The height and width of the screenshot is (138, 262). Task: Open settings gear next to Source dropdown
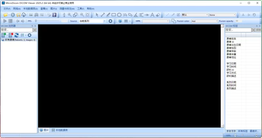click(110, 21)
